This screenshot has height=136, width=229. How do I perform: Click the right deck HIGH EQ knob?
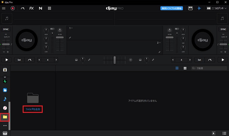183,30
